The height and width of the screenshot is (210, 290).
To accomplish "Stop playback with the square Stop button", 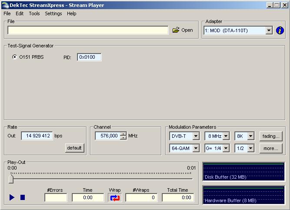I will pos(23,197).
